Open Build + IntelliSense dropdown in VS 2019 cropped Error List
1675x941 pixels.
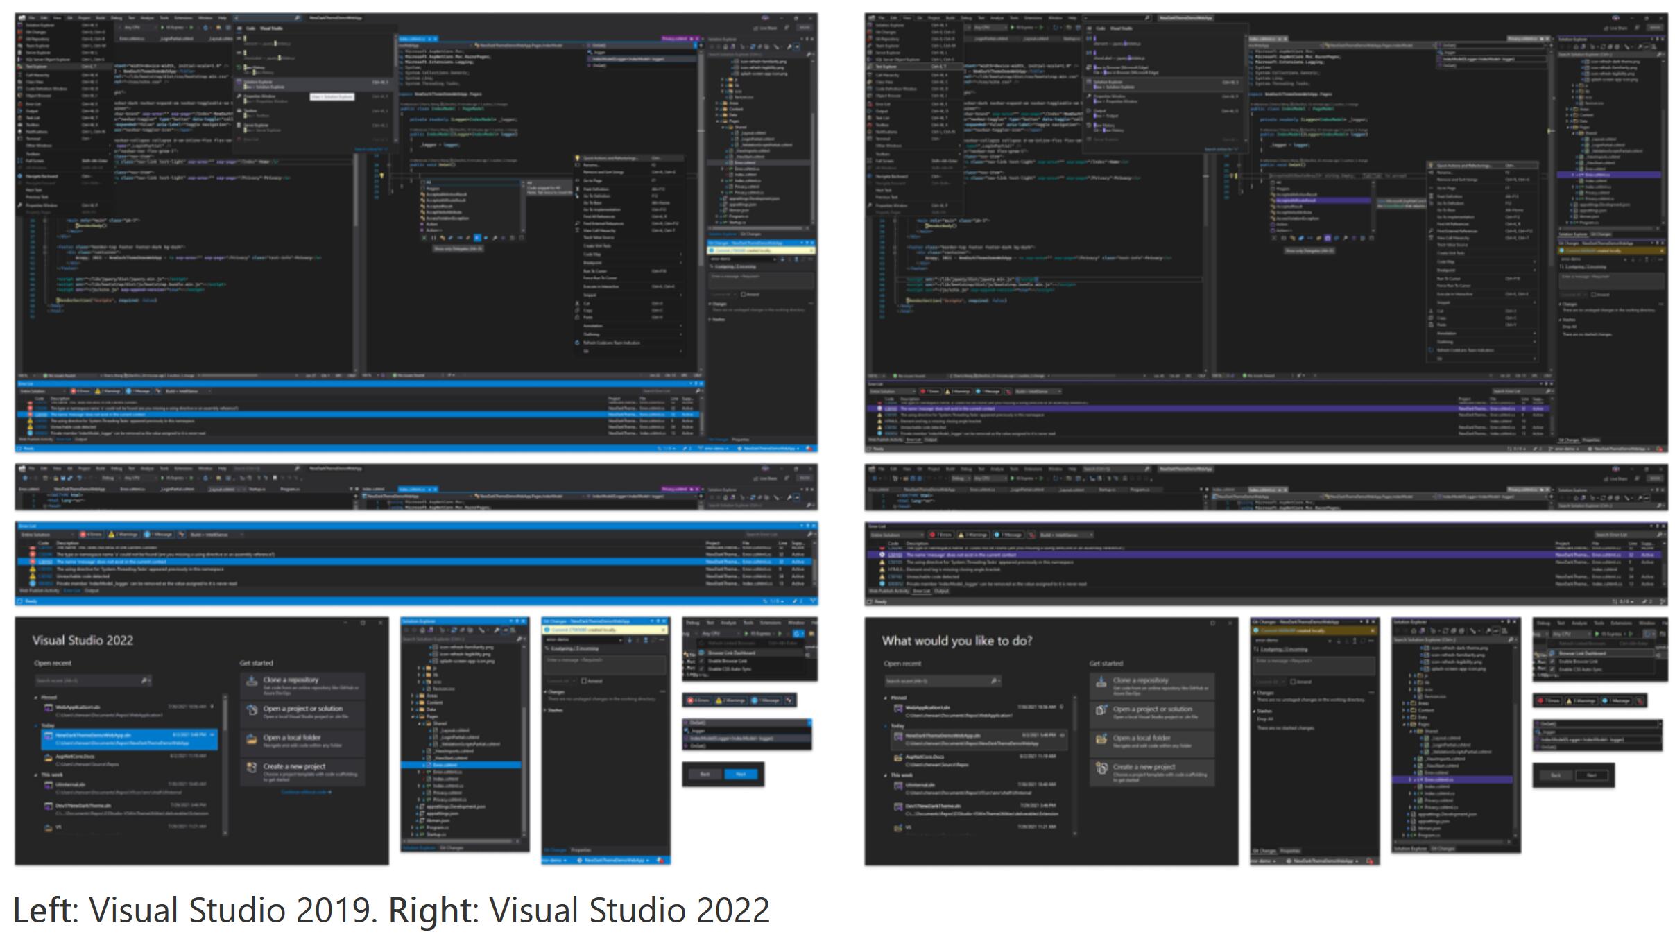click(x=217, y=535)
